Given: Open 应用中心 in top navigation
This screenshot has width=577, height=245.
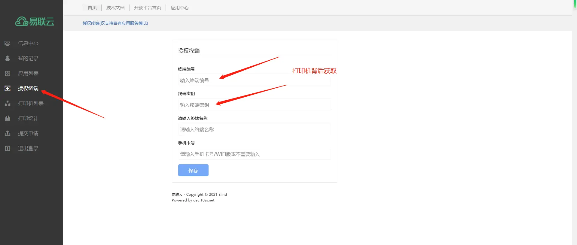Looking at the screenshot, I should tap(180, 8).
